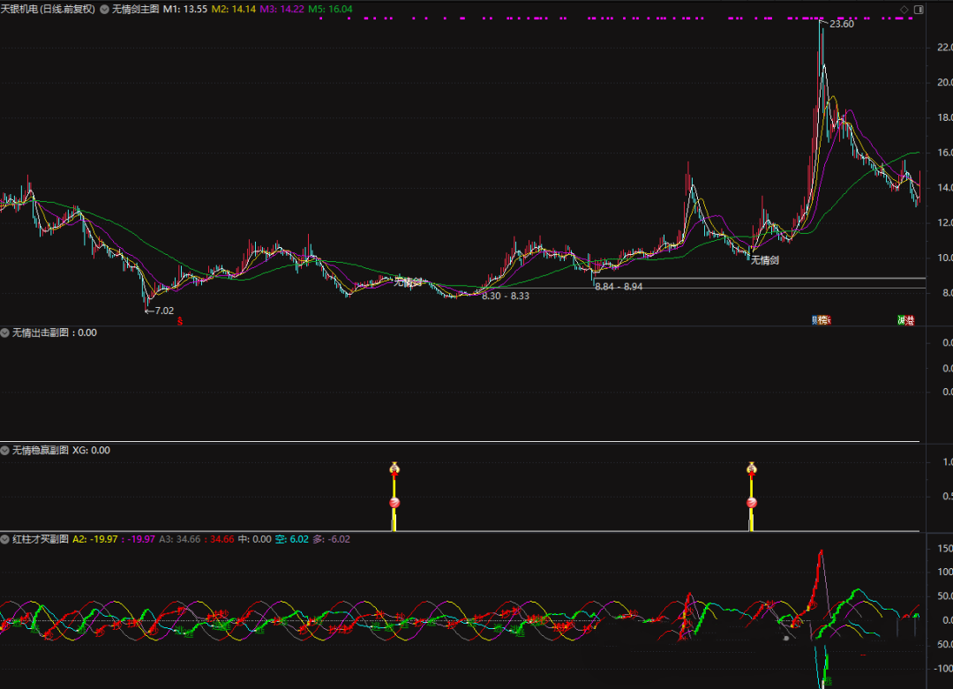Click the 减港 marker icon near chart bottom
Image resolution: width=953 pixels, height=689 pixels.
pyautogui.click(x=905, y=320)
